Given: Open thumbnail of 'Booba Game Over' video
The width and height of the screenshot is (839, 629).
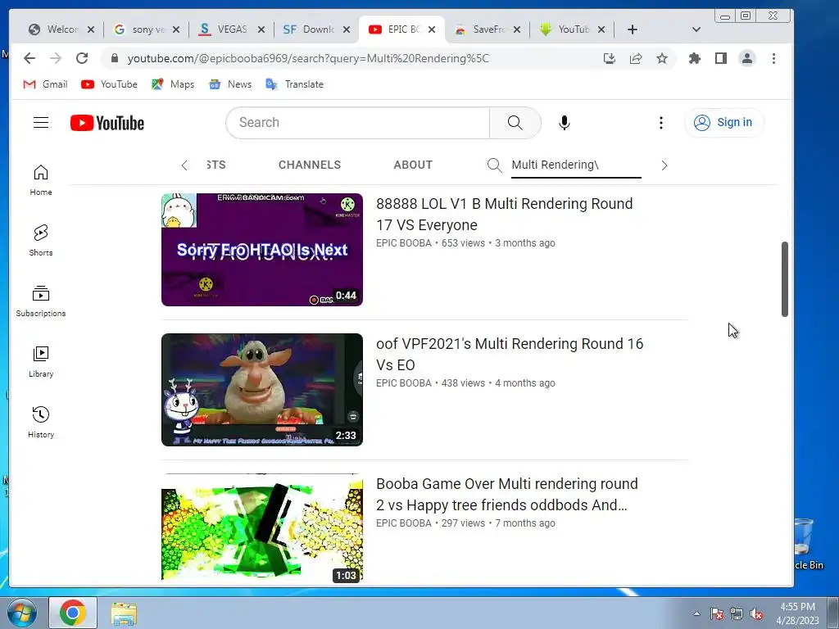Looking at the screenshot, I should (262, 528).
